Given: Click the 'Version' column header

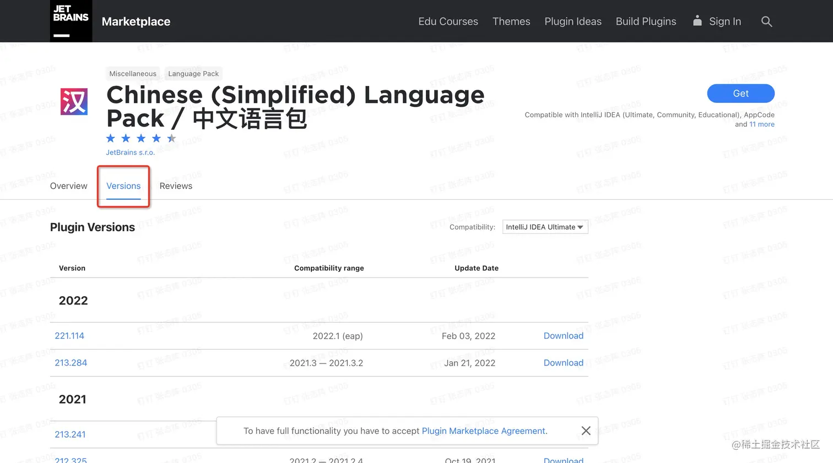Looking at the screenshot, I should tap(72, 268).
